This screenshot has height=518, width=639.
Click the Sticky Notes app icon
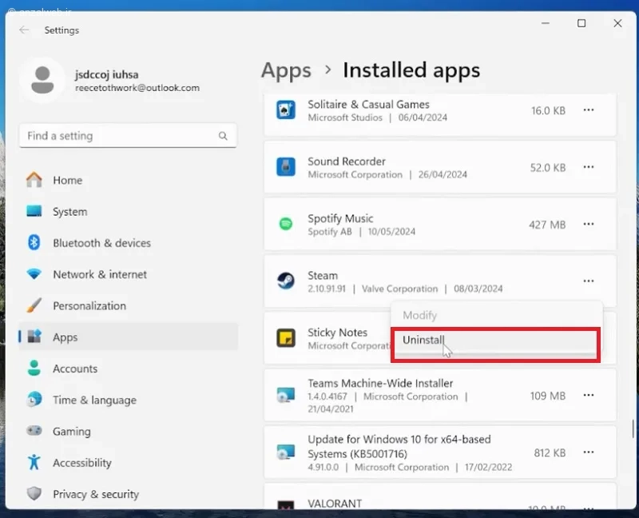286,338
